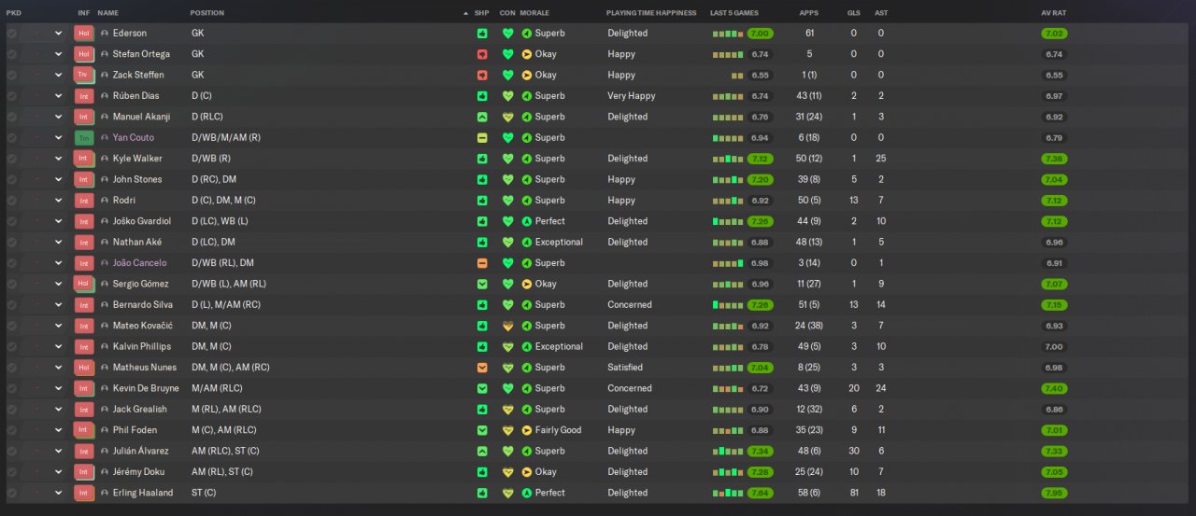Sort by the APPS column header
Screen dimensions: 1196x516
[x=809, y=13]
